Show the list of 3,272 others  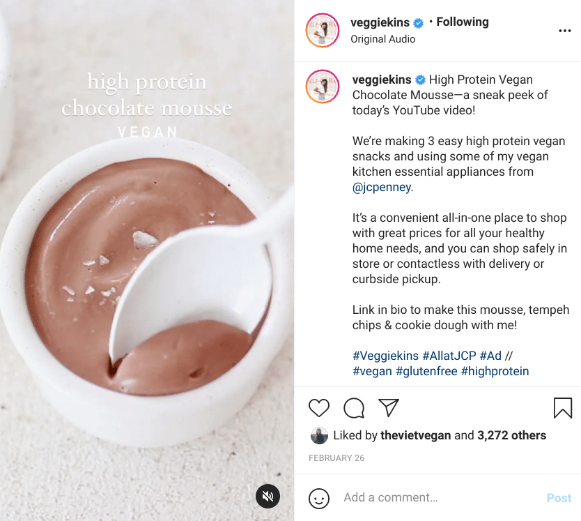click(511, 435)
